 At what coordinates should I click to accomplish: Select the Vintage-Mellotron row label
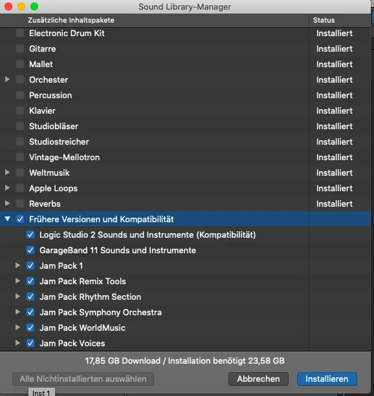point(65,157)
